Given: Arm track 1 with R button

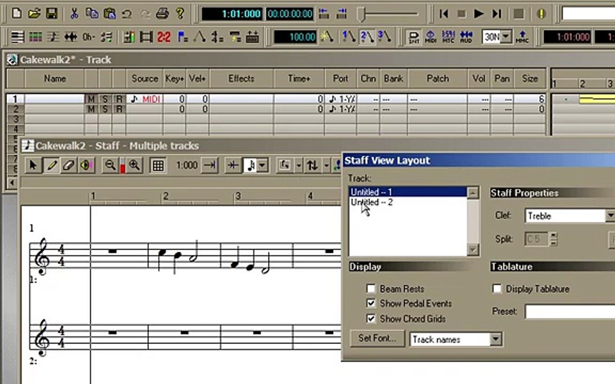Looking at the screenshot, I should pyautogui.click(x=119, y=99).
